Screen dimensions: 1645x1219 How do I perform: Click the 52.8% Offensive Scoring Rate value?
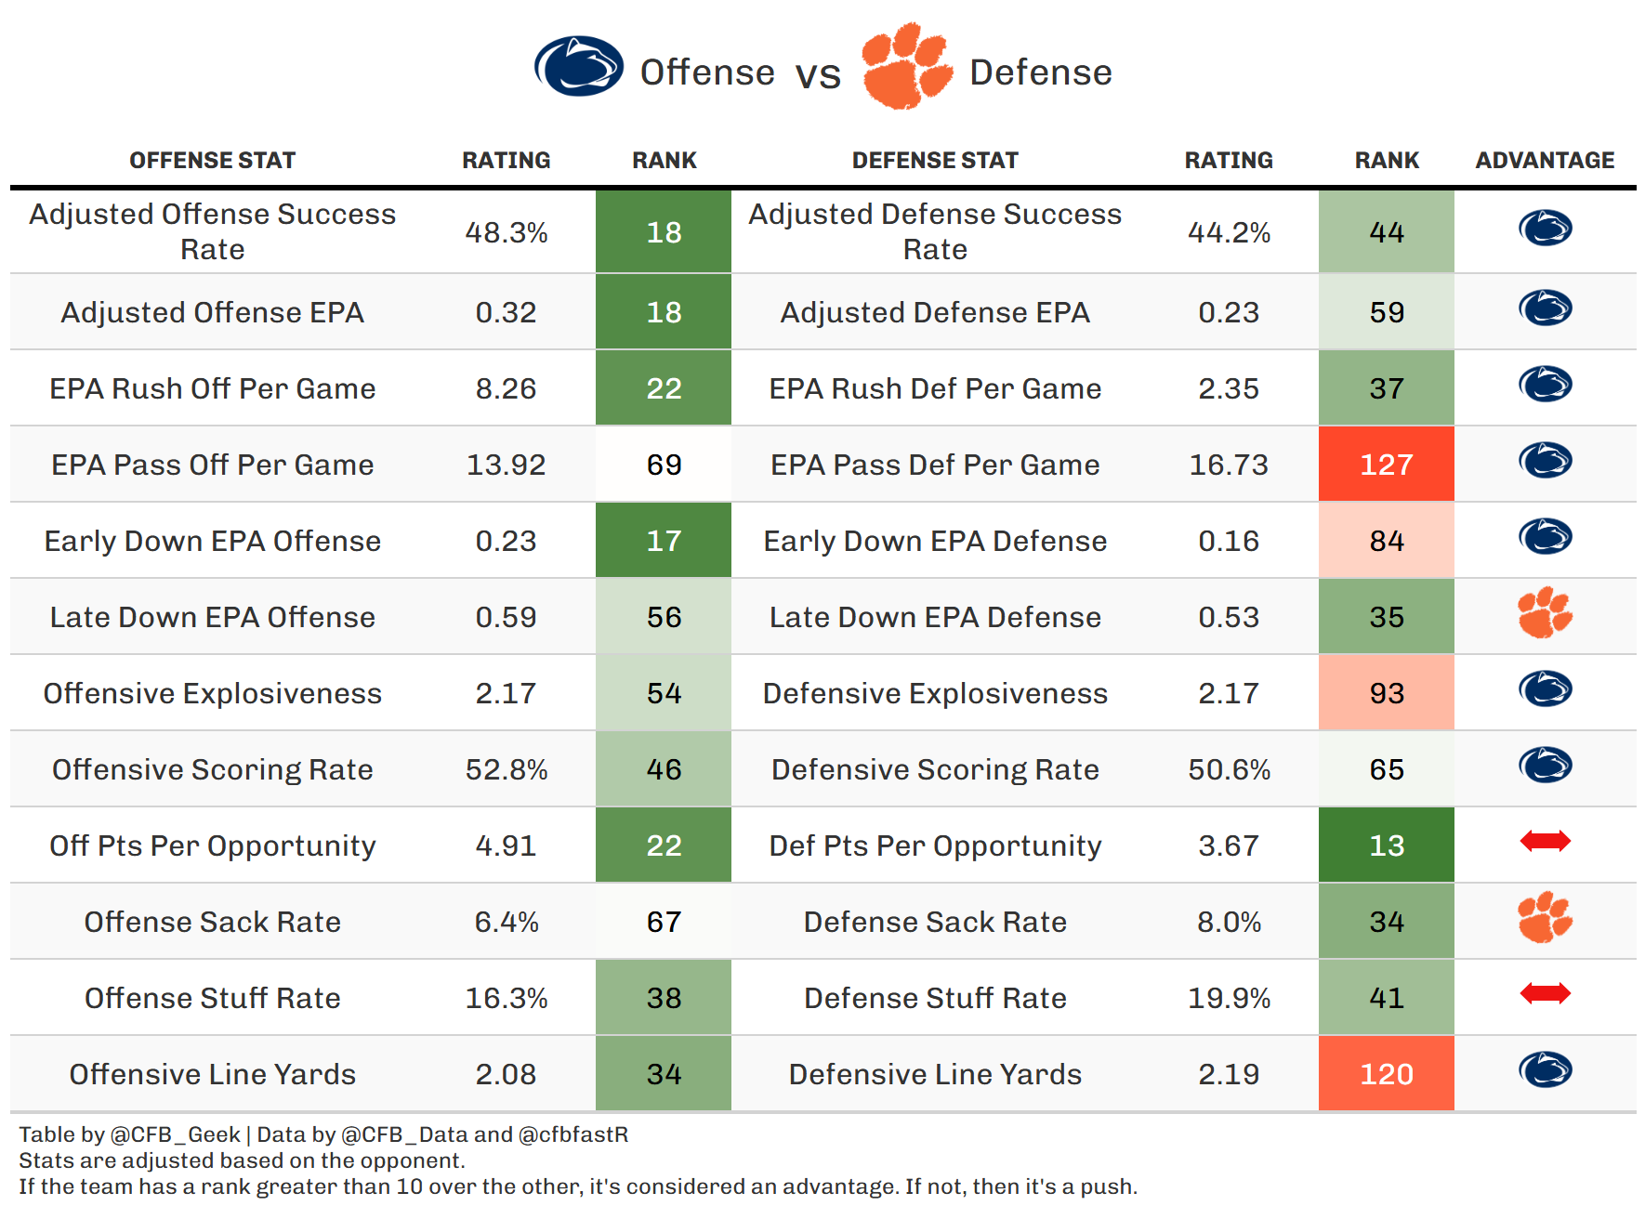pyautogui.click(x=507, y=769)
